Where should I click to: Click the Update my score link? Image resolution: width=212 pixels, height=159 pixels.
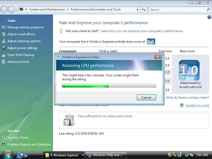point(197,105)
